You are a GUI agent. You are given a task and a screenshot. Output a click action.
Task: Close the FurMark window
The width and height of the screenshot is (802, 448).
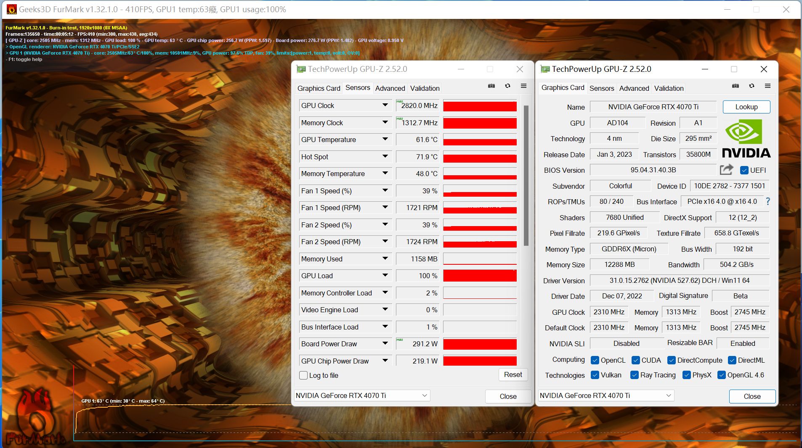786,9
